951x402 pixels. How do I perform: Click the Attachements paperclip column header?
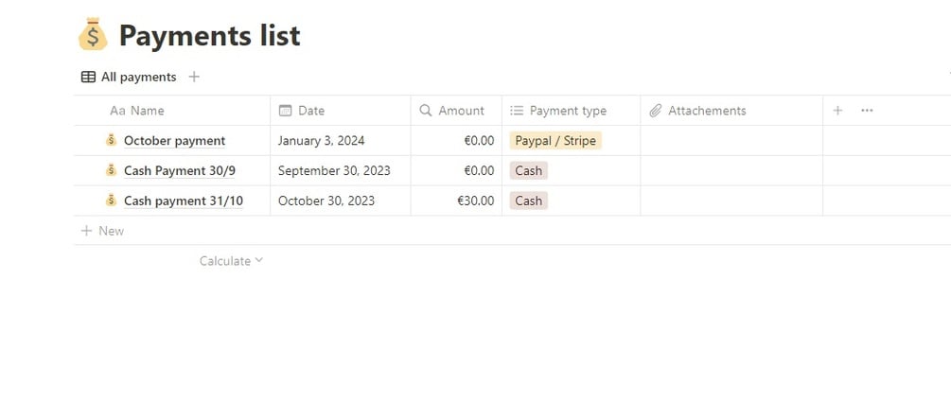tap(697, 111)
